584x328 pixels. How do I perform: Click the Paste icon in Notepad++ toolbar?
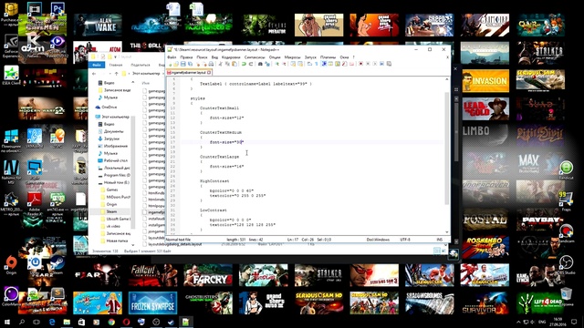click(235, 64)
